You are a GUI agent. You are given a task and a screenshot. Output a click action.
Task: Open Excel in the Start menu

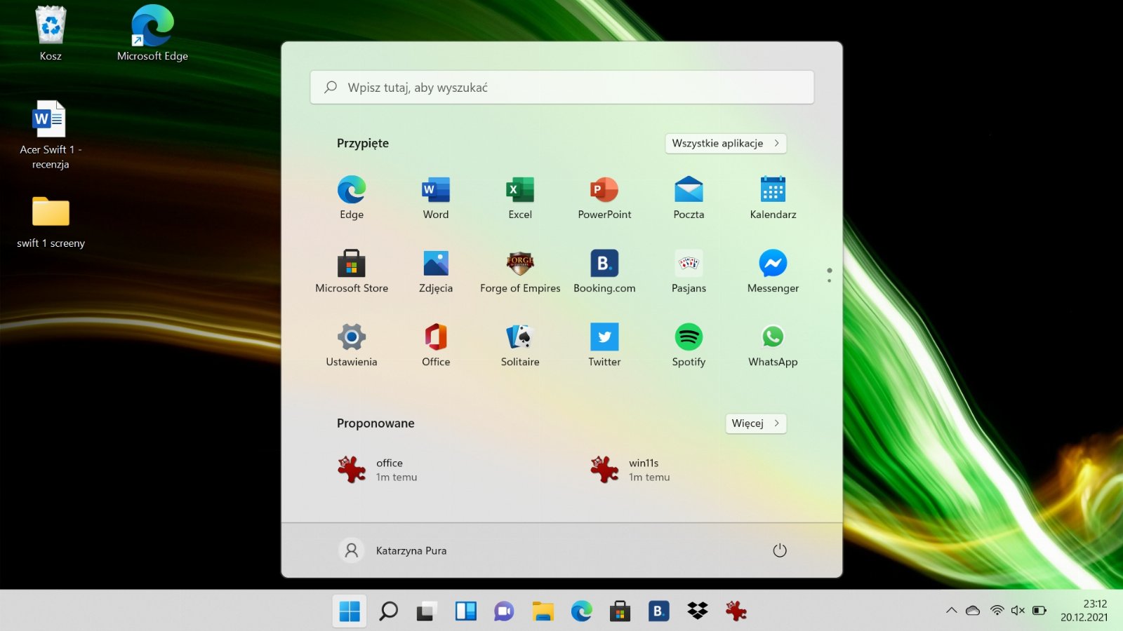(520, 198)
